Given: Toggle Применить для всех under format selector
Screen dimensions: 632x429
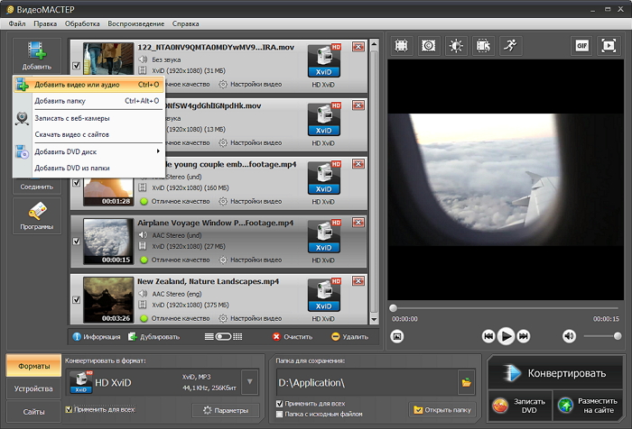Looking at the screenshot, I should [x=69, y=409].
